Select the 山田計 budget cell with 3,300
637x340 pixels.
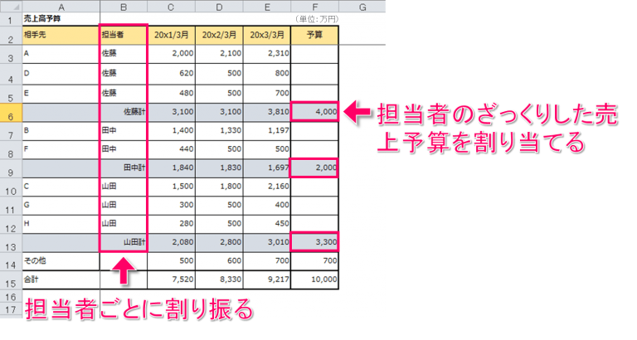tap(314, 241)
